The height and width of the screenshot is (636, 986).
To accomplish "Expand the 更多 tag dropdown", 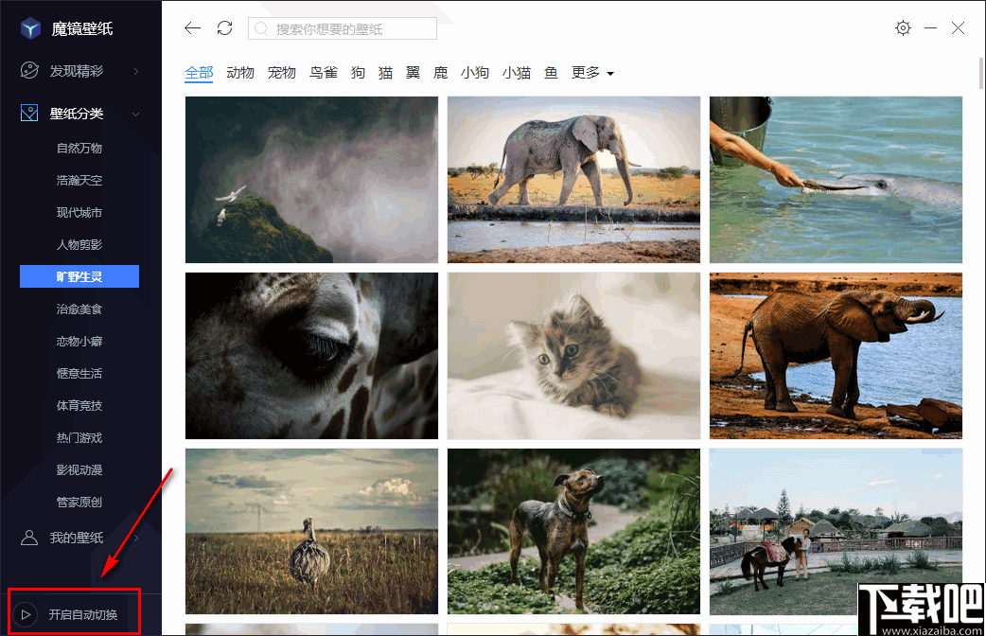I will [x=593, y=73].
